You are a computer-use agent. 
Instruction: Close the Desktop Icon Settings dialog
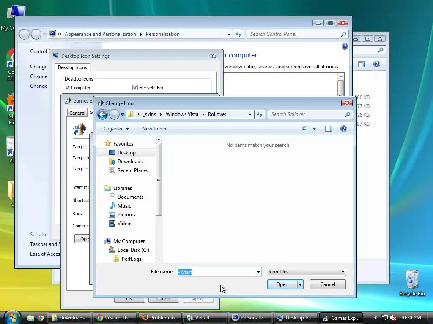(214, 56)
